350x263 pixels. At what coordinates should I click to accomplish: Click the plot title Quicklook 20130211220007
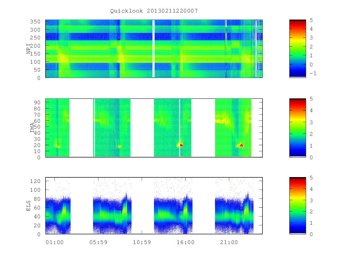[x=154, y=11]
